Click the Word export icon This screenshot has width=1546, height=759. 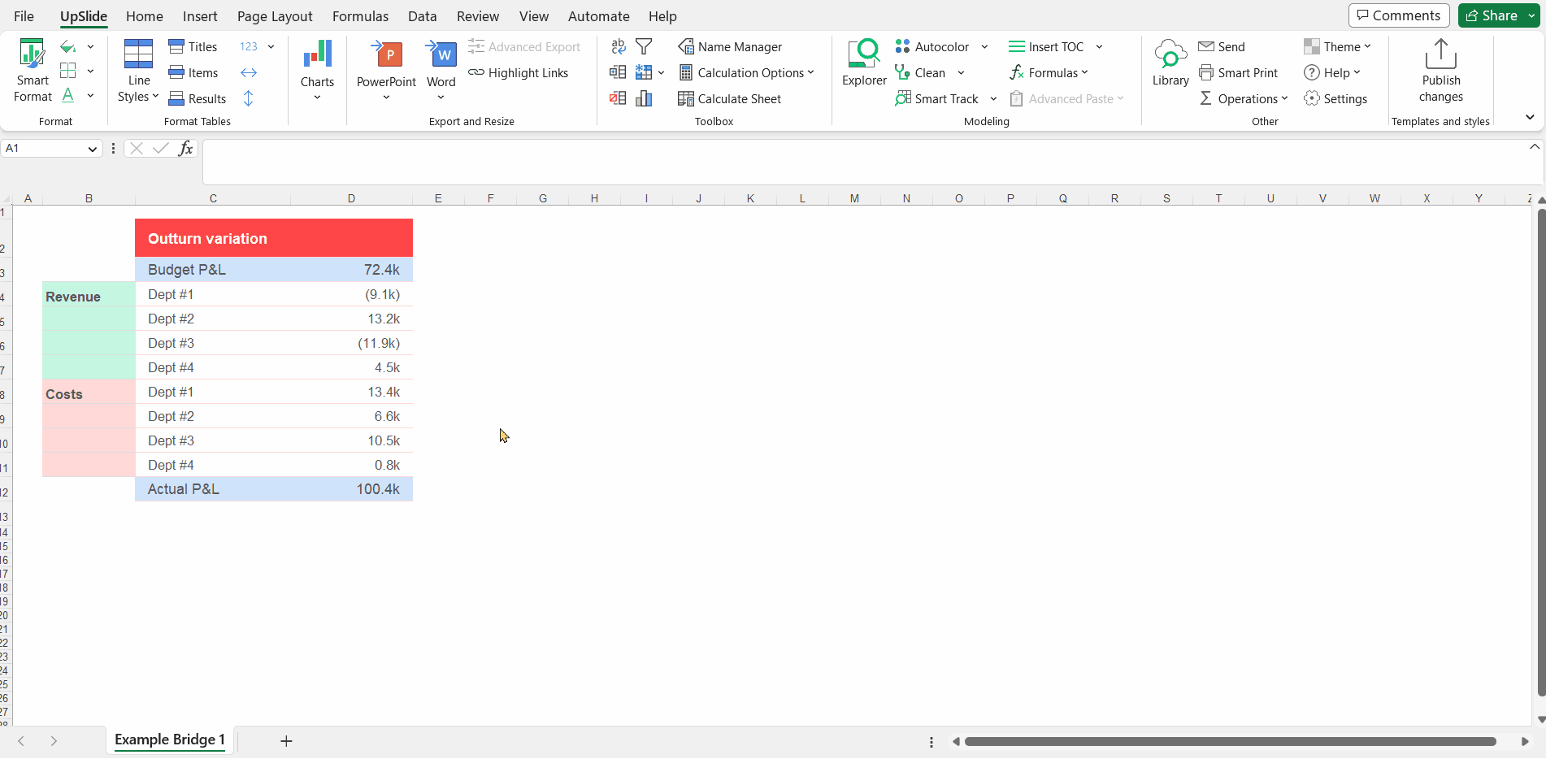441,54
